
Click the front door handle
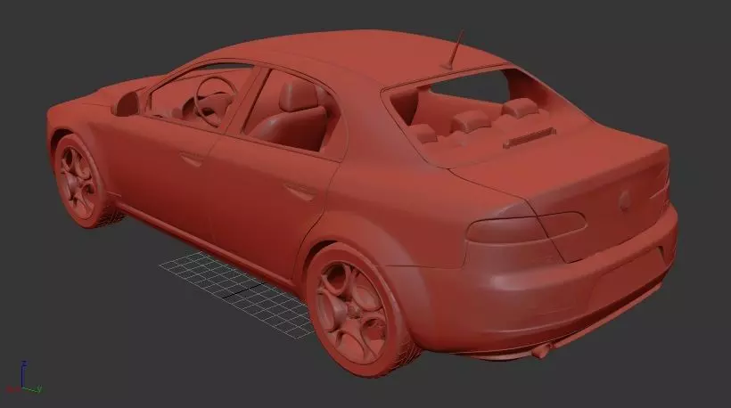pyautogui.click(x=192, y=159)
